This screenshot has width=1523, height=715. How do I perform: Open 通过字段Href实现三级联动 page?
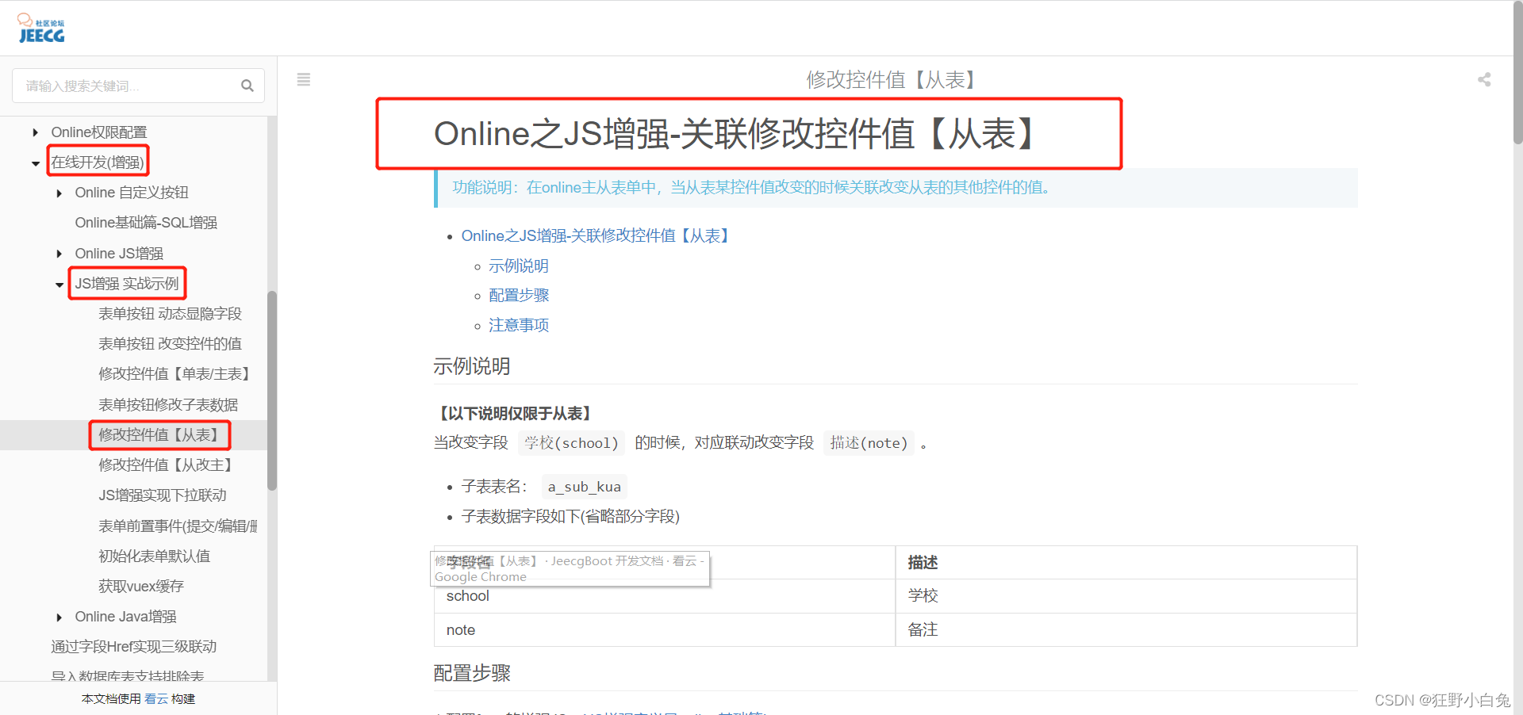pyautogui.click(x=133, y=647)
